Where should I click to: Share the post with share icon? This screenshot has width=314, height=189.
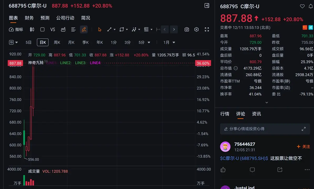280,170
